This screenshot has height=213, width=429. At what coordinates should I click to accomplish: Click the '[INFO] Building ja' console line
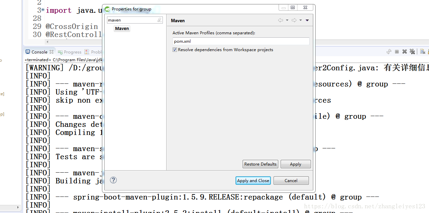coord(64,181)
